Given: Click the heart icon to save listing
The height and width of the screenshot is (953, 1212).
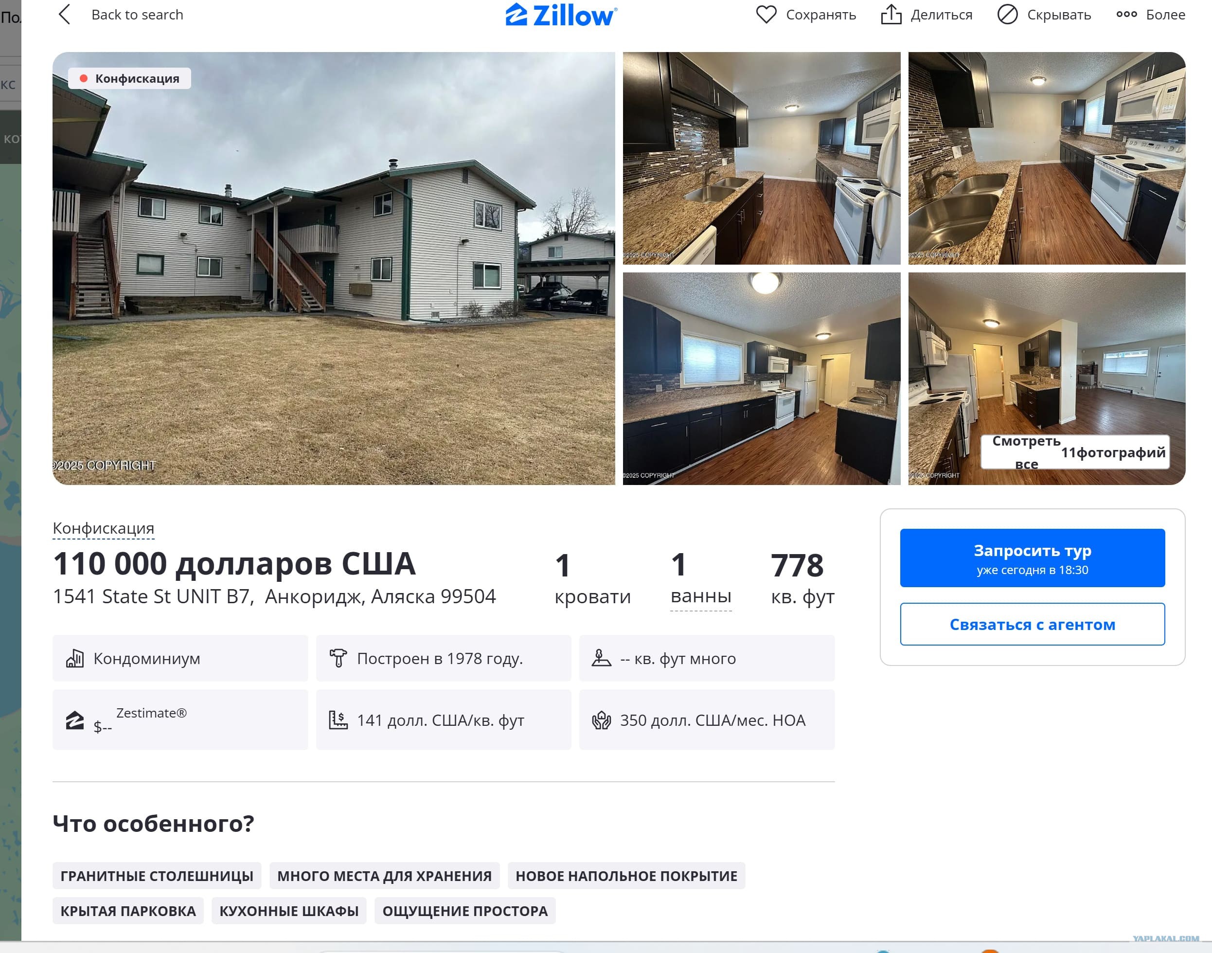Looking at the screenshot, I should (766, 15).
